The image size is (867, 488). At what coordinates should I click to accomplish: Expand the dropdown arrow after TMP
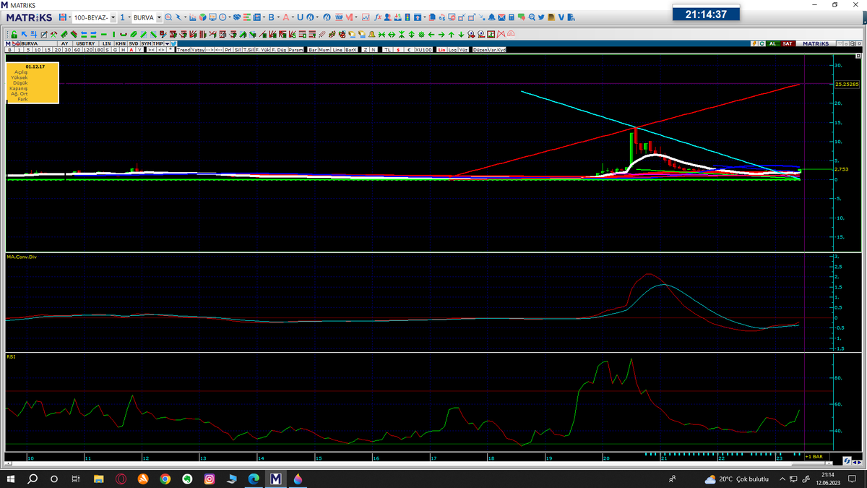tap(167, 43)
